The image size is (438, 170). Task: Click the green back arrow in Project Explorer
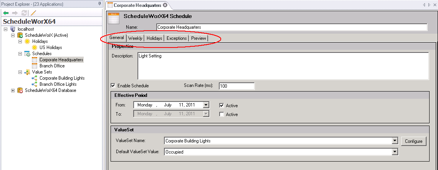[x=6, y=13]
